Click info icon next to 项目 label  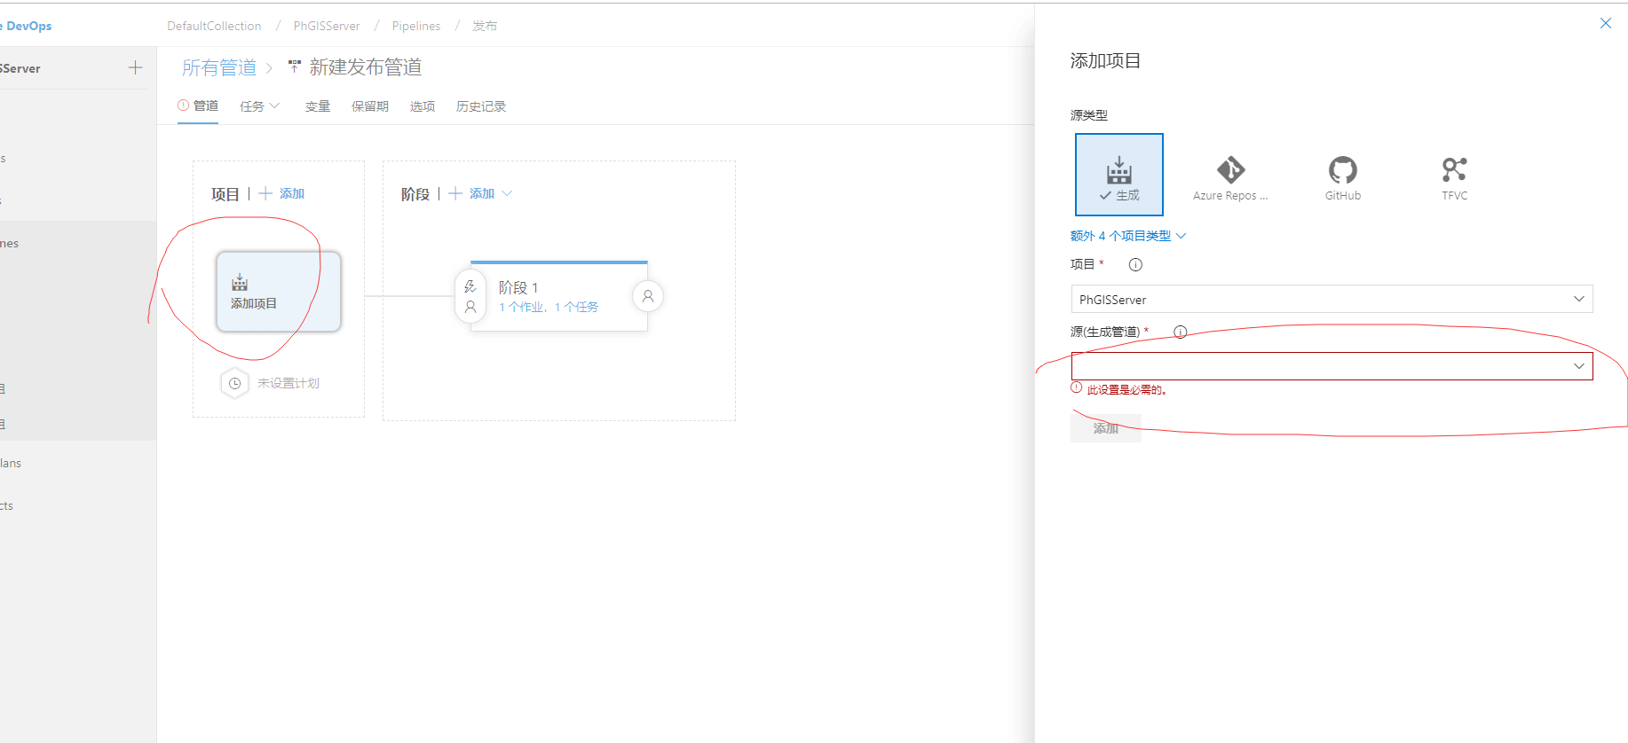click(x=1135, y=264)
